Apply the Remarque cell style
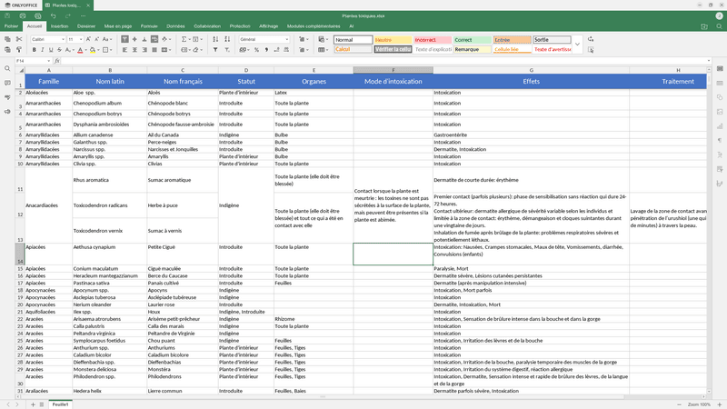 473,49
